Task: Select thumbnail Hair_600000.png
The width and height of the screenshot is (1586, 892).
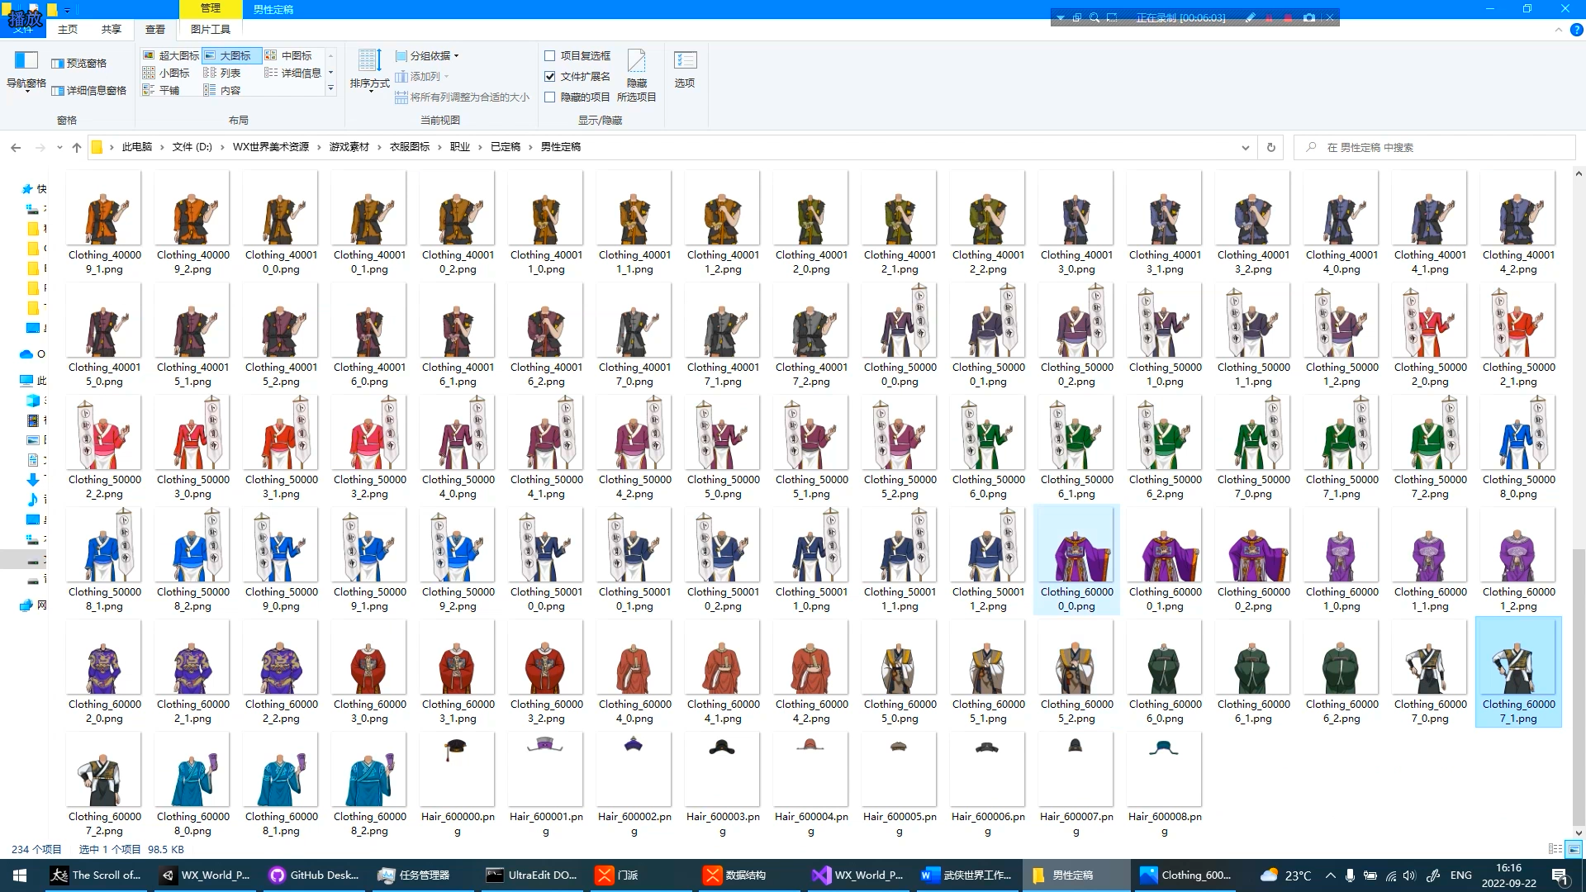Action: pos(457,784)
